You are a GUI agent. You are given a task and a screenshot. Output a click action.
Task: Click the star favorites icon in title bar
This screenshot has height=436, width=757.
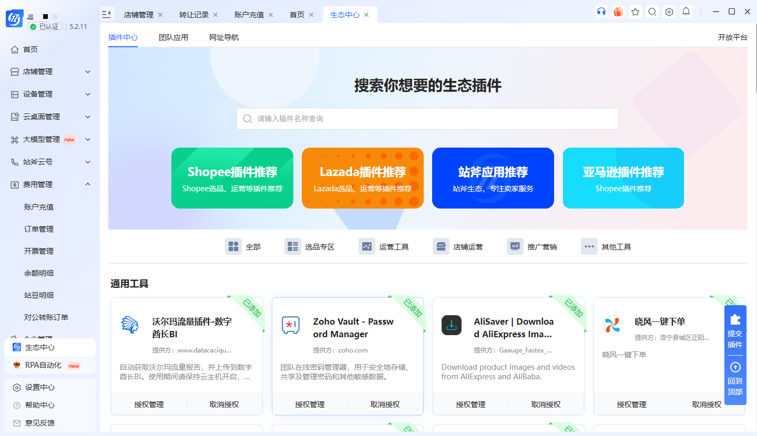pos(636,12)
